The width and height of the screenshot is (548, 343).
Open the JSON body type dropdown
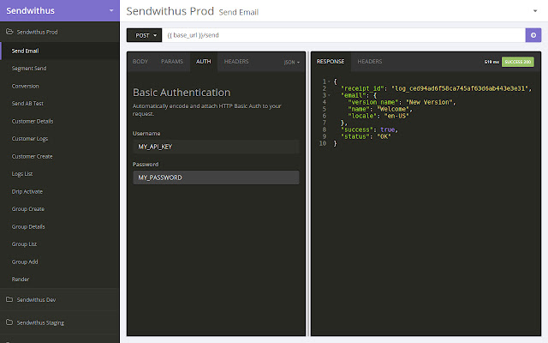(x=292, y=63)
